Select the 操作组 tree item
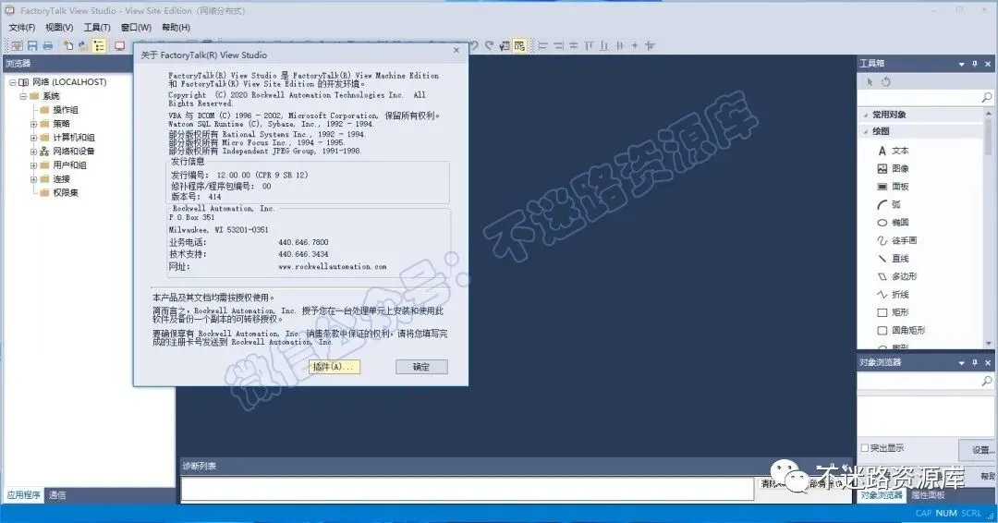This screenshot has height=523, width=998. click(65, 110)
